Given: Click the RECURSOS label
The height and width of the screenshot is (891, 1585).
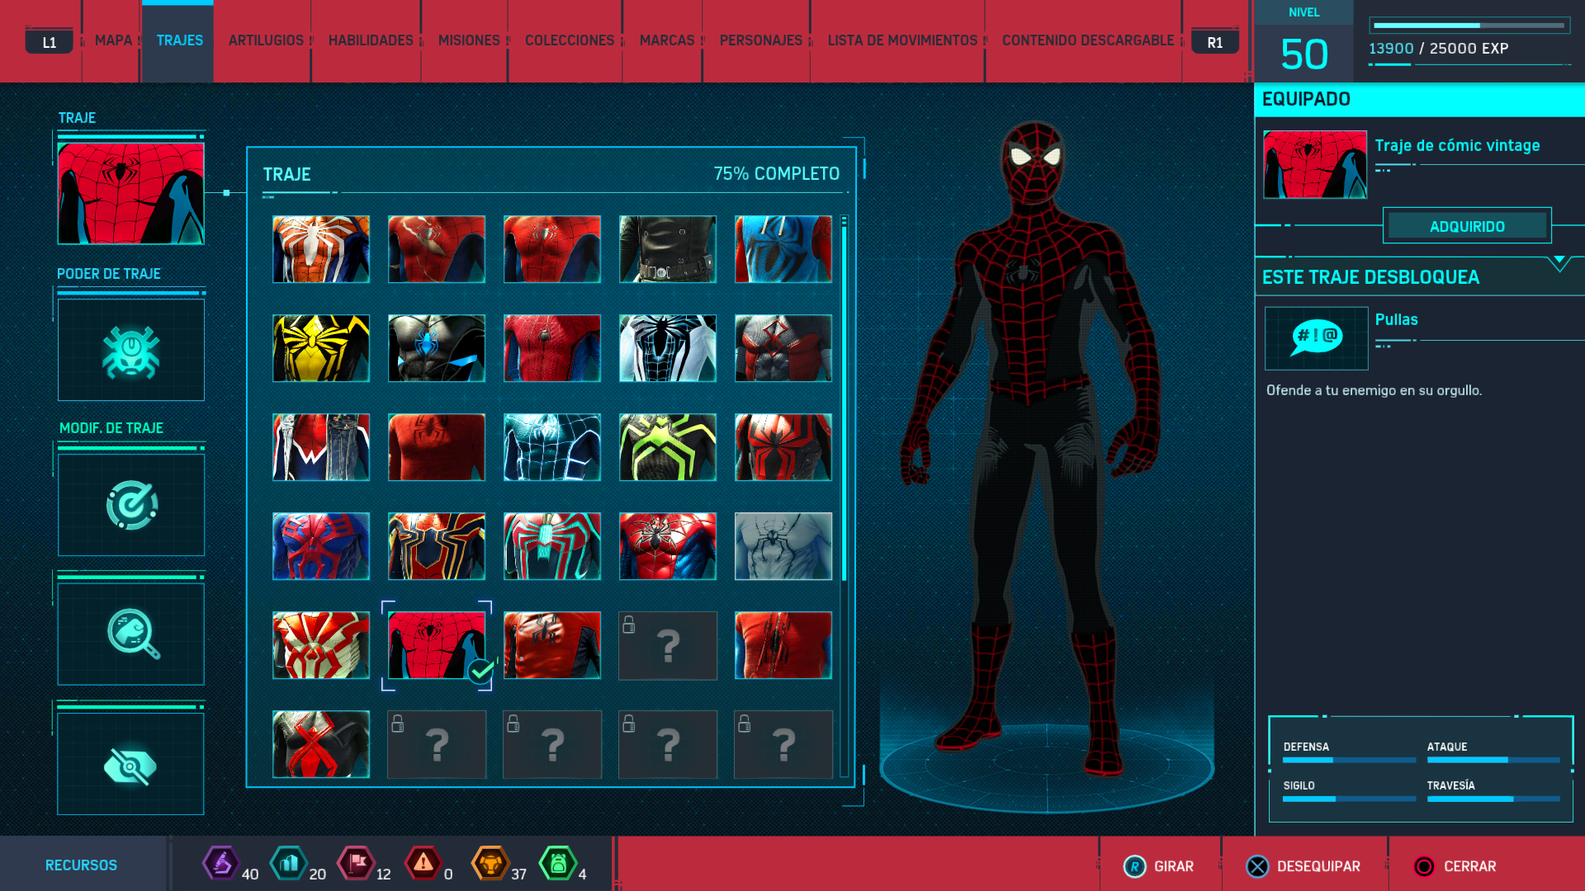Looking at the screenshot, I should point(81,865).
